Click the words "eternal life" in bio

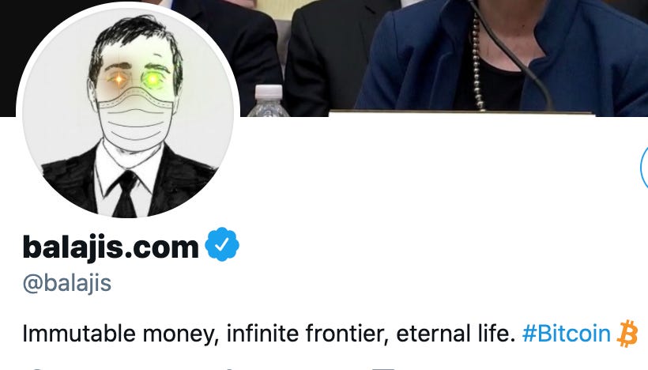[453, 333]
